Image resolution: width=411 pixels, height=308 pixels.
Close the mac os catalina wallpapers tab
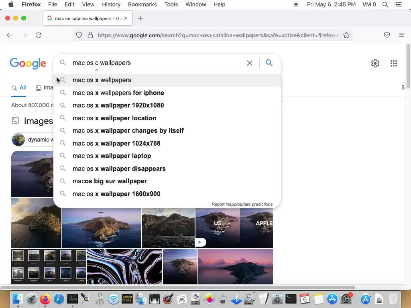tap(126, 18)
